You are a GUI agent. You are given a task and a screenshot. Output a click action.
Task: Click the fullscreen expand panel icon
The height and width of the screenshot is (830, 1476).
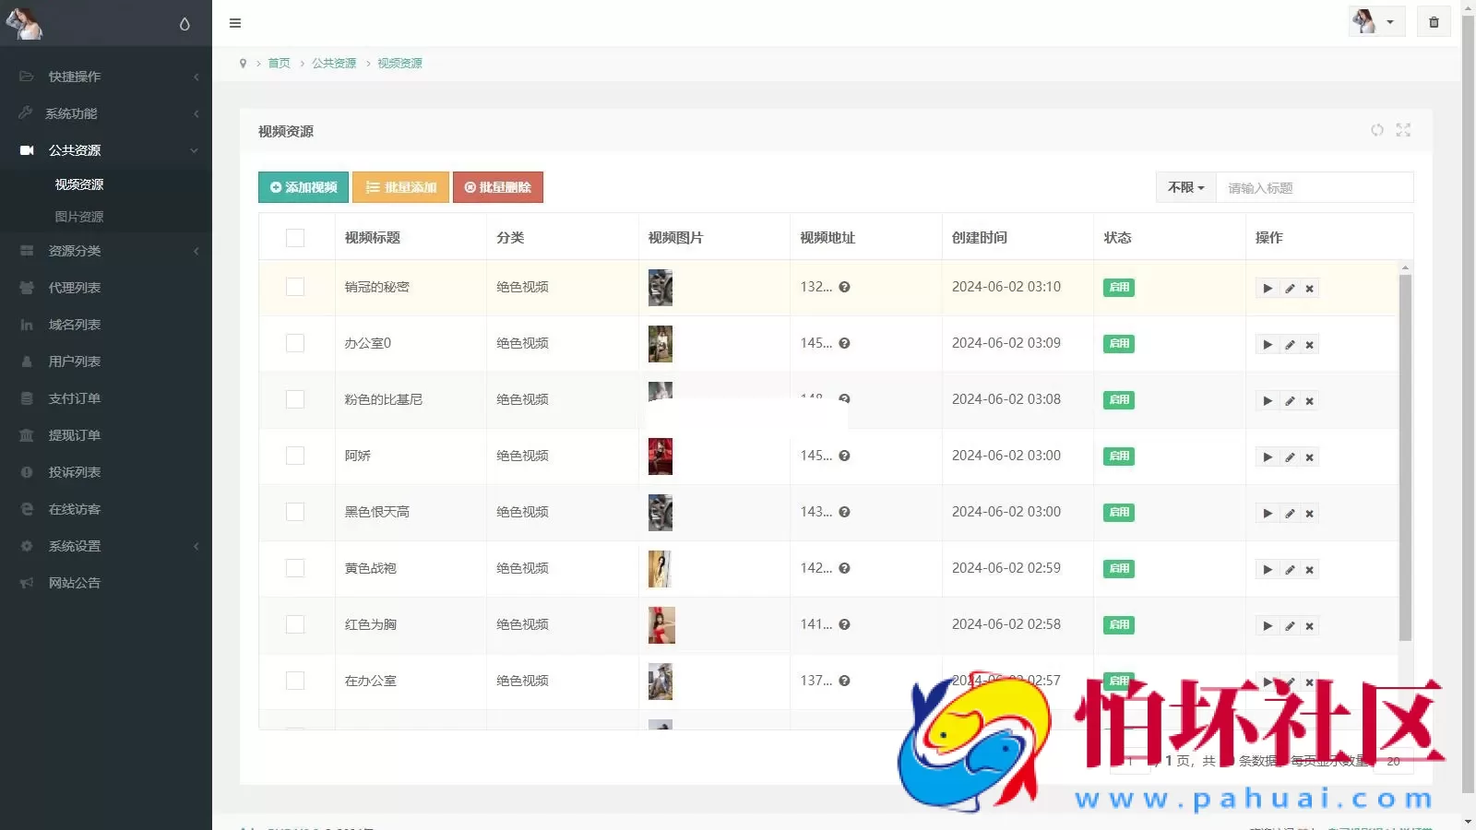1403,130
